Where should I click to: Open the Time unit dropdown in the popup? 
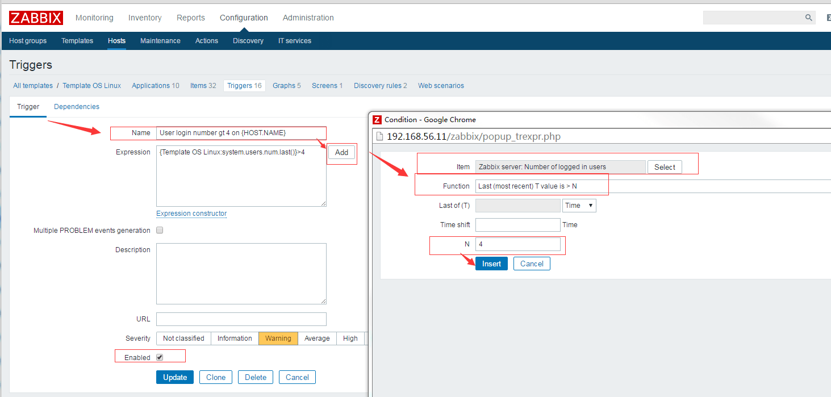point(579,205)
